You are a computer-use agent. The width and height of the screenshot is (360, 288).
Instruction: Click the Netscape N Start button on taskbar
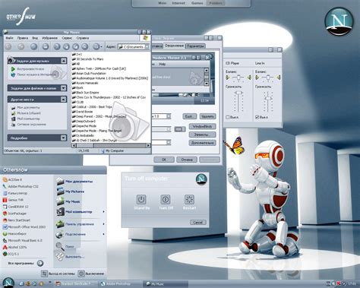coord(8,283)
